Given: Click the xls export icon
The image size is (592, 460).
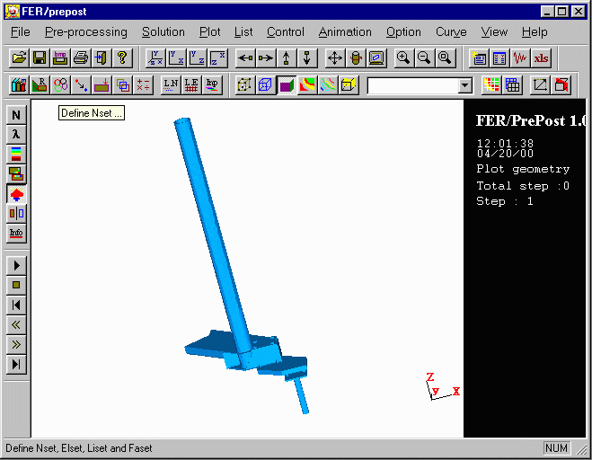Looking at the screenshot, I should click(541, 57).
